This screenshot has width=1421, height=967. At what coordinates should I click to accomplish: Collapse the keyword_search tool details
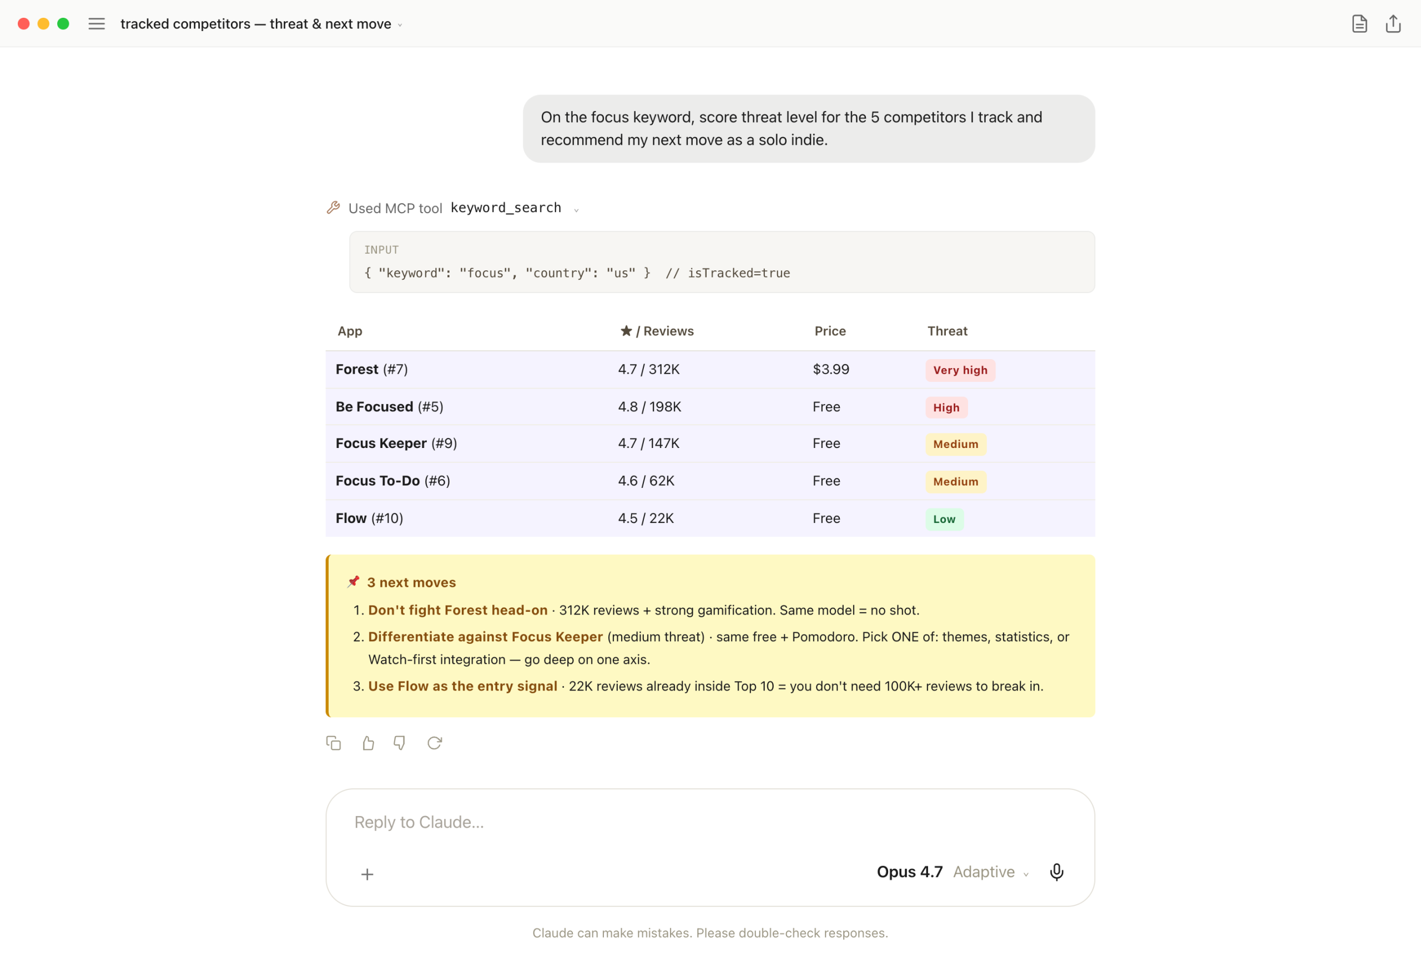[x=576, y=210]
